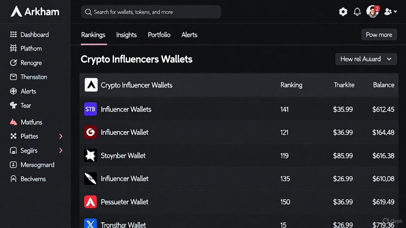Click the Dashboard grid icon in sidebar
Screen dimensions: 406x228
[x=13, y=35]
